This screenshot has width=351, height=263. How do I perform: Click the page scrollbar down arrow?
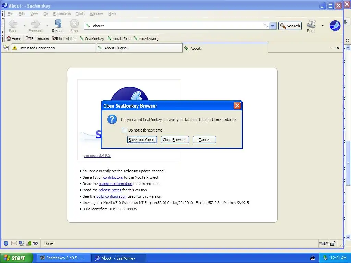(x=348, y=237)
